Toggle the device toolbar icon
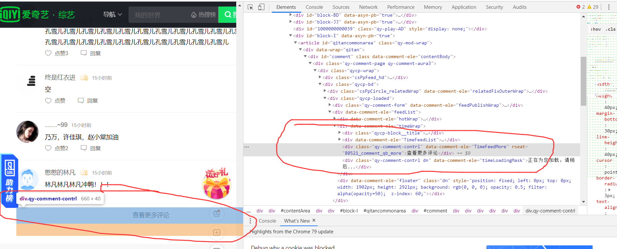This screenshot has height=249, width=617. click(261, 7)
